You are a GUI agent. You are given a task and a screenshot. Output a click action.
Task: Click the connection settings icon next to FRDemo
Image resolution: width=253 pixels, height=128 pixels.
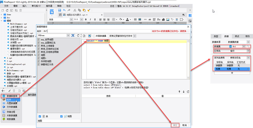[x=73, y=35]
